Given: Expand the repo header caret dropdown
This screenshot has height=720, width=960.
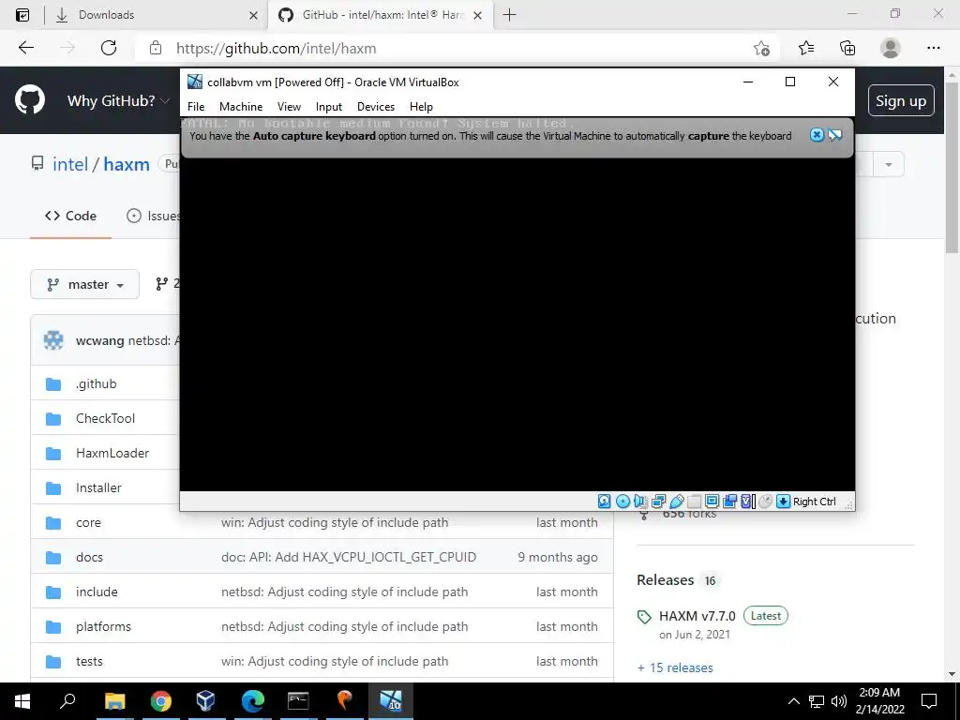Looking at the screenshot, I should [x=889, y=164].
